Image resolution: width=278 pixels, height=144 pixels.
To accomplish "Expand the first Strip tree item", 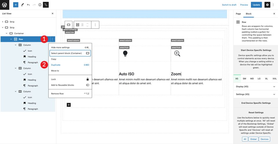I will pos(3,22).
